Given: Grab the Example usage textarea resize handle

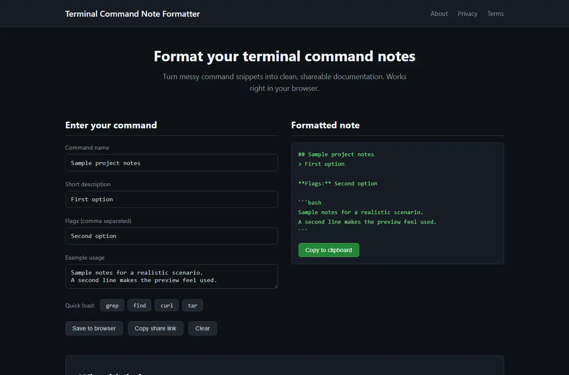Looking at the screenshot, I should (x=275, y=286).
